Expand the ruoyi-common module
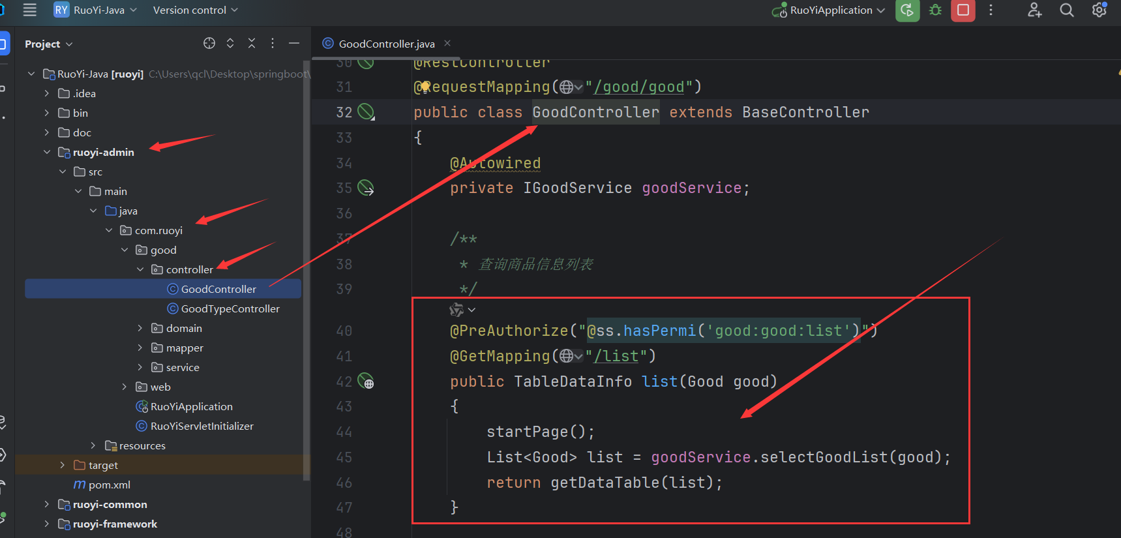1121x538 pixels. pos(47,504)
